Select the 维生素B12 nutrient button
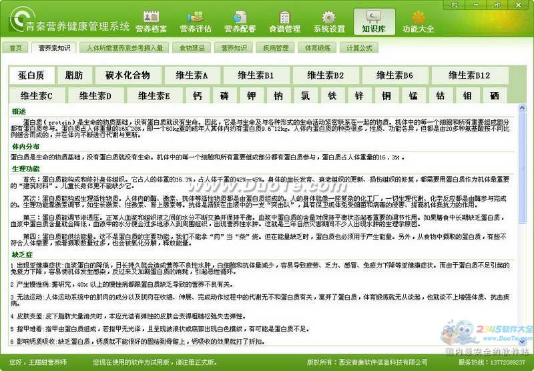The height and width of the screenshot is (371, 534). click(470, 75)
